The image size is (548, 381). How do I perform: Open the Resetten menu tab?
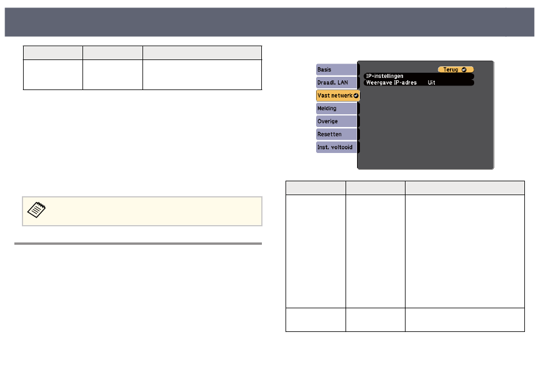coord(336,135)
